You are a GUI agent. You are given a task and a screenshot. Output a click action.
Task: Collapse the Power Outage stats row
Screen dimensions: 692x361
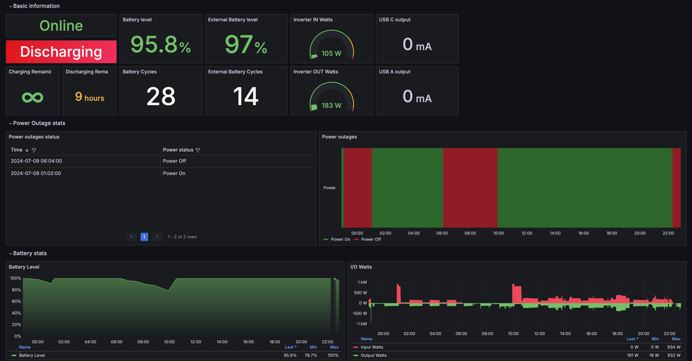37,123
